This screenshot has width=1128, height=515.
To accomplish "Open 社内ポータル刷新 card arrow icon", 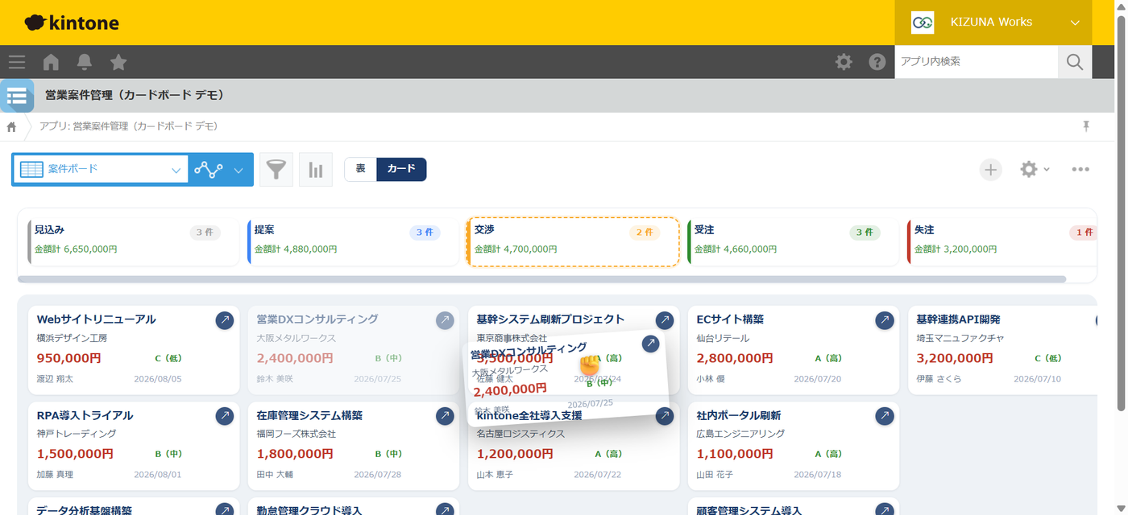I will point(885,416).
